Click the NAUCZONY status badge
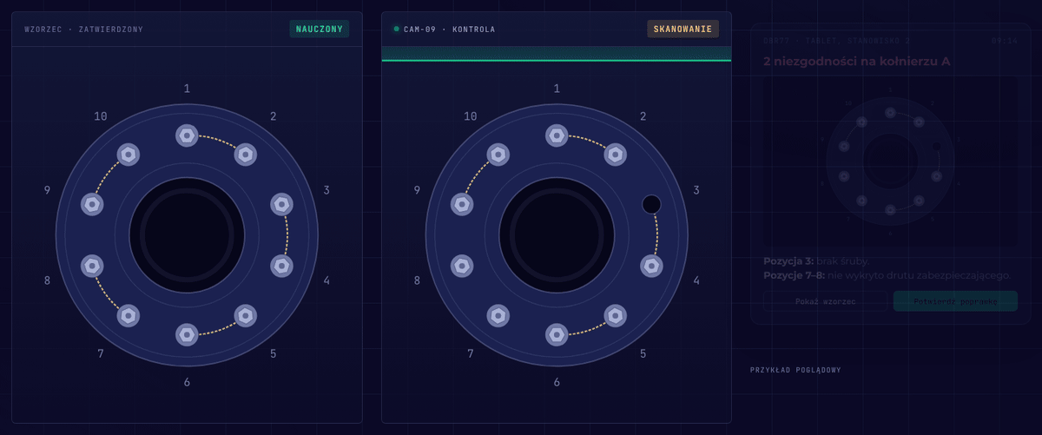This screenshot has width=1042, height=435. click(320, 29)
